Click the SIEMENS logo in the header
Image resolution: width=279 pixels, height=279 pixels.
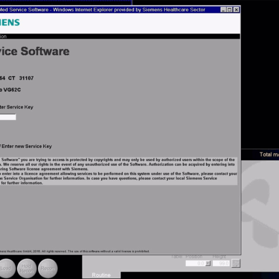tap(10, 22)
